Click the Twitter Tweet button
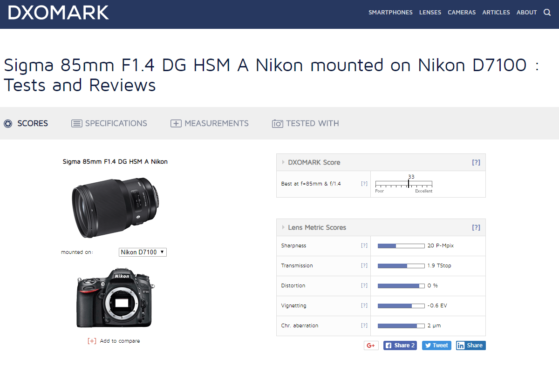 pos(436,345)
